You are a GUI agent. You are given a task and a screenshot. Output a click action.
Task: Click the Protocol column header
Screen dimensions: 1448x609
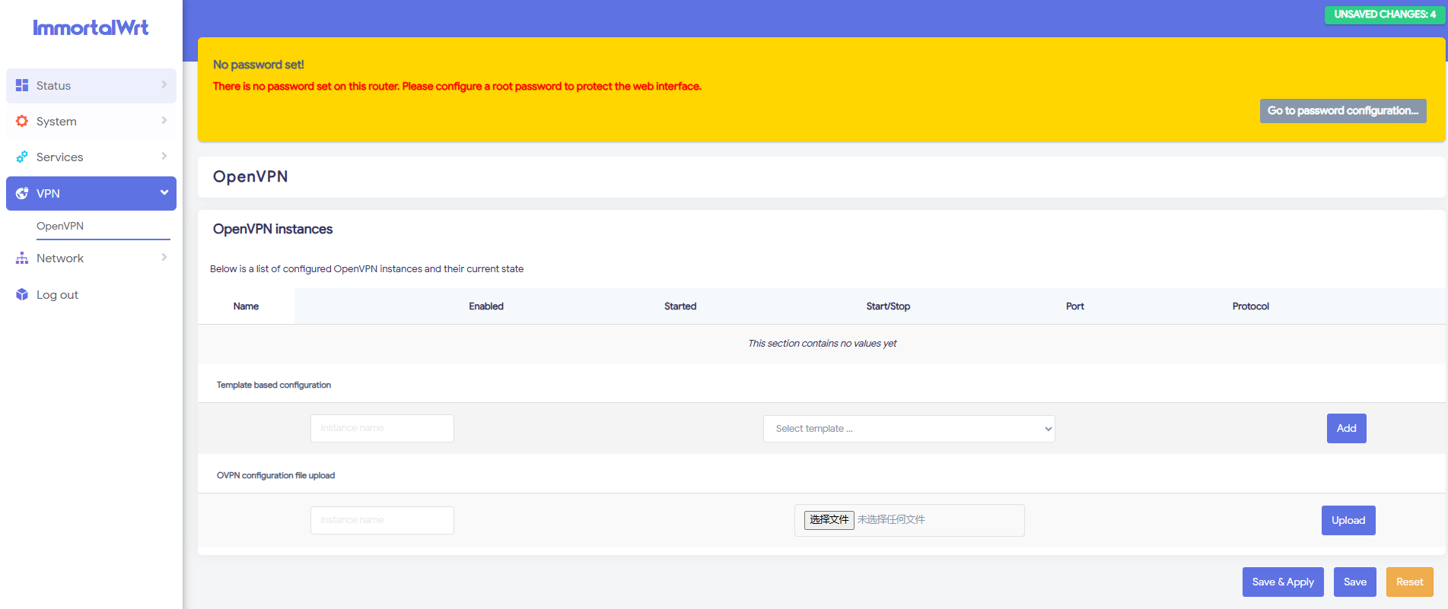click(1251, 306)
